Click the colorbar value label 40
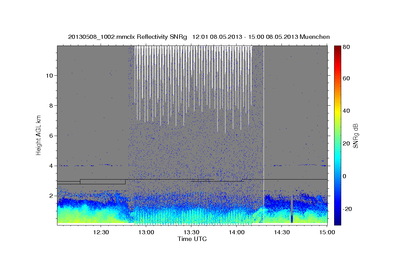Viewport: 405px width, 270px height. pos(346,111)
